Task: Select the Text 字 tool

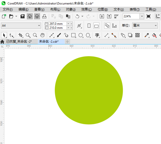Action: pyautogui.click(x=97, y=35)
